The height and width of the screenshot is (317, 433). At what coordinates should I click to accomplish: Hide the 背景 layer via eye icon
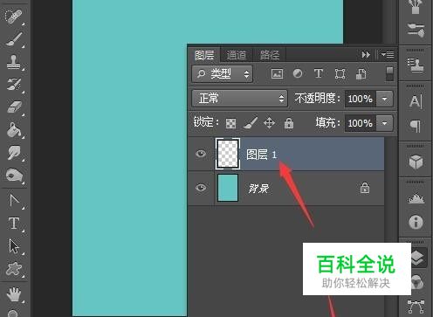pyautogui.click(x=201, y=188)
